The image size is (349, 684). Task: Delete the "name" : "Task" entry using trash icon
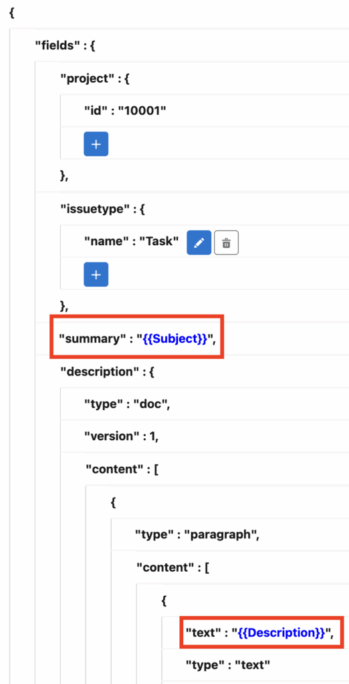tap(226, 242)
